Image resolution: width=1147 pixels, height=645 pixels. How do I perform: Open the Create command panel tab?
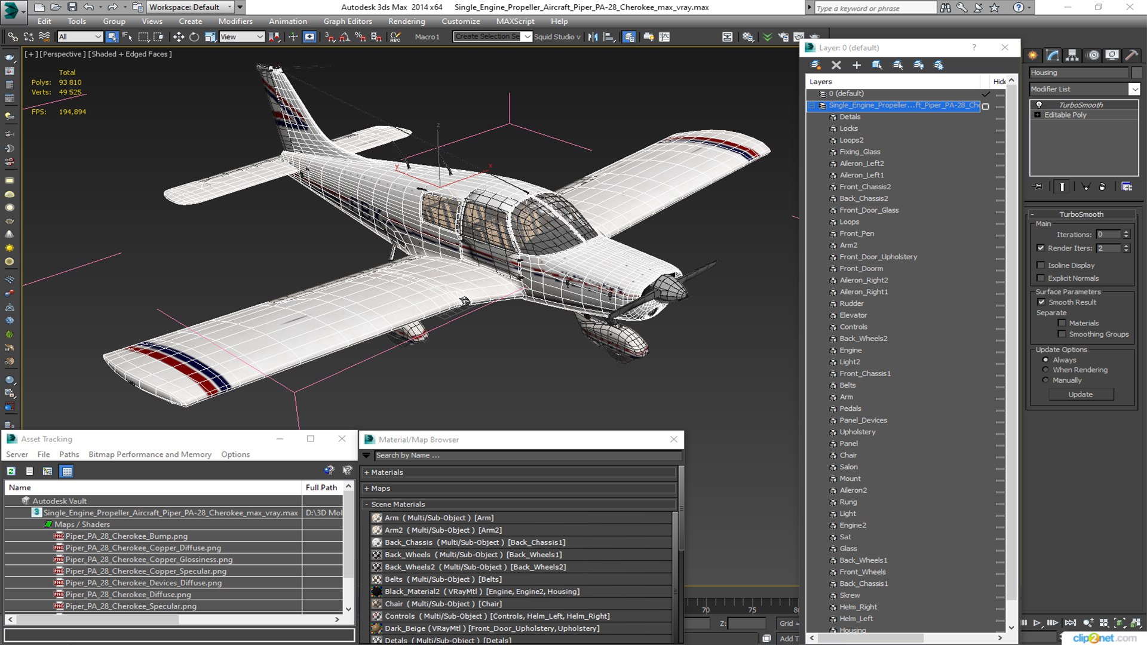(x=1033, y=56)
